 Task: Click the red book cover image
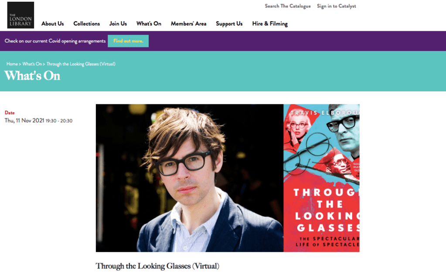(x=321, y=178)
